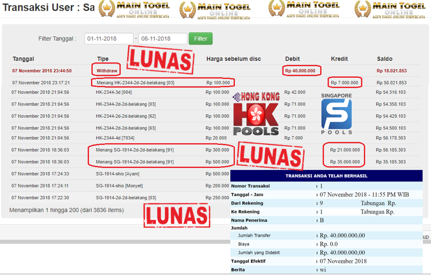
Task: Click the Rp 7.000.000 kredit amount
Action: click(345, 82)
